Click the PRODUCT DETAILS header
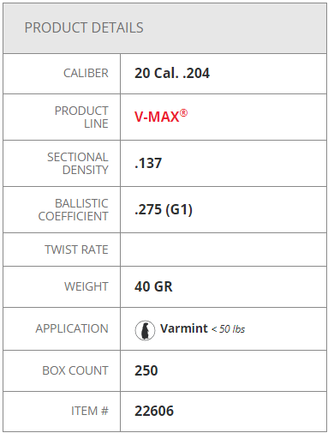This screenshot has height=433, width=328. [84, 27]
